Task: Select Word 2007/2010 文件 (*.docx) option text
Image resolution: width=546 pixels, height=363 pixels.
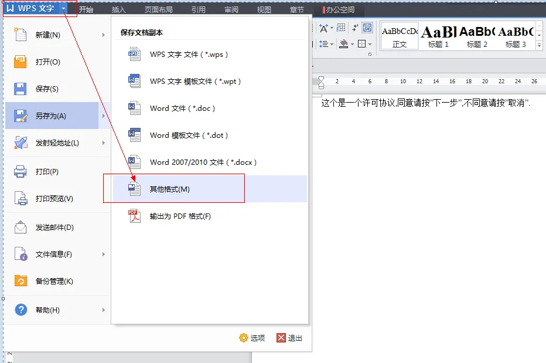Action: tap(203, 162)
